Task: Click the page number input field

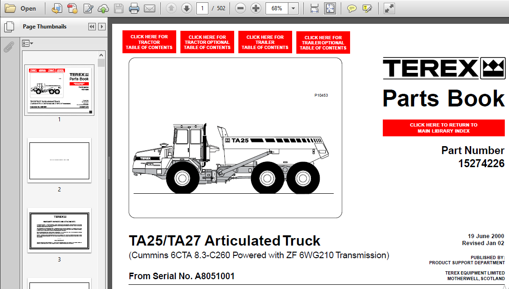Action: 202,8
